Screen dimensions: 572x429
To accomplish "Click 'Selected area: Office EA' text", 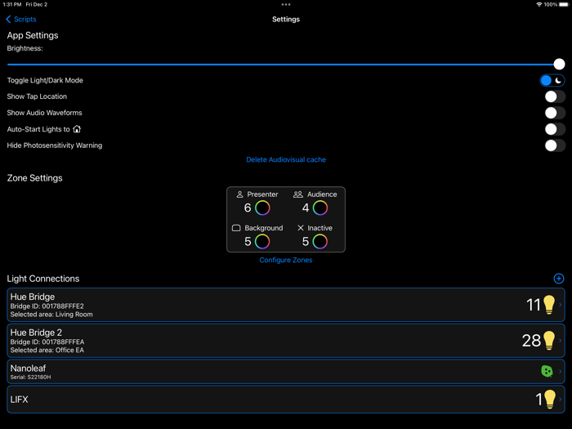I will [x=47, y=351].
